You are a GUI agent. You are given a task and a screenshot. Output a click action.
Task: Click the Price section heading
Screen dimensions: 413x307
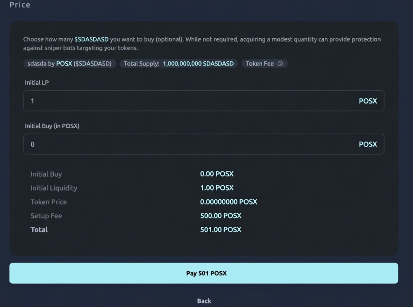click(x=20, y=5)
